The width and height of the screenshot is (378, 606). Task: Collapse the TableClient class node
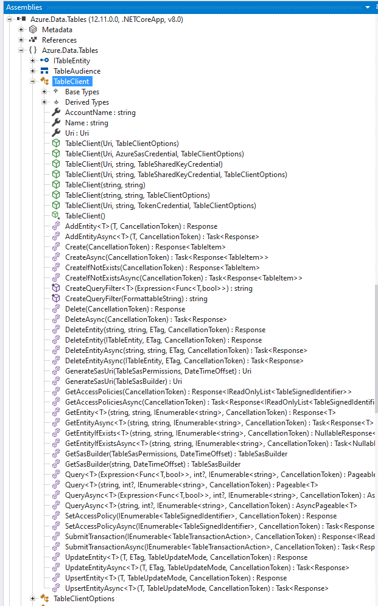(x=33, y=82)
